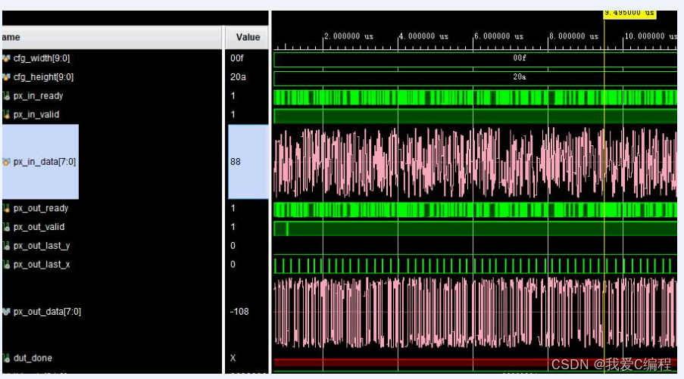This screenshot has height=379, width=684.
Task: Click the Name column header
Action: (x=11, y=37)
